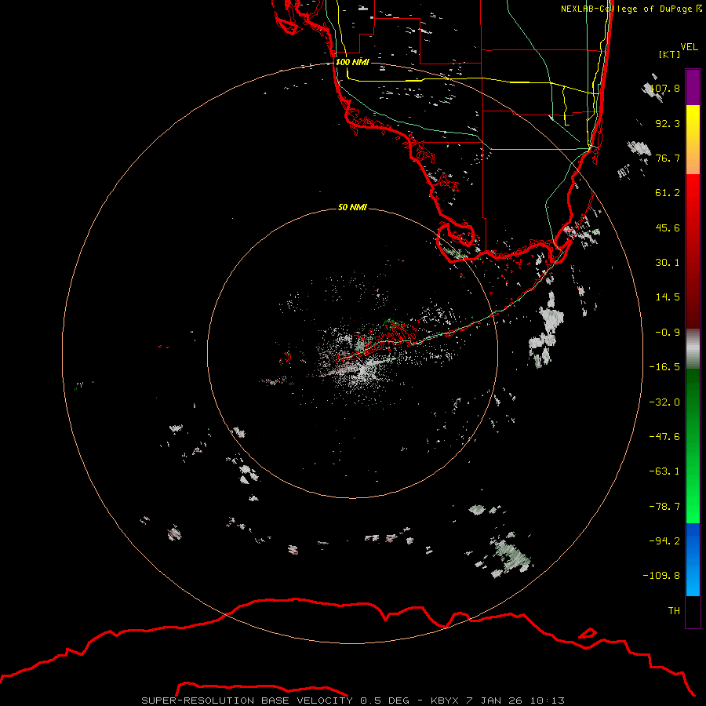Click the 92.3 scale value
This screenshot has width=706, height=706.
668,123
